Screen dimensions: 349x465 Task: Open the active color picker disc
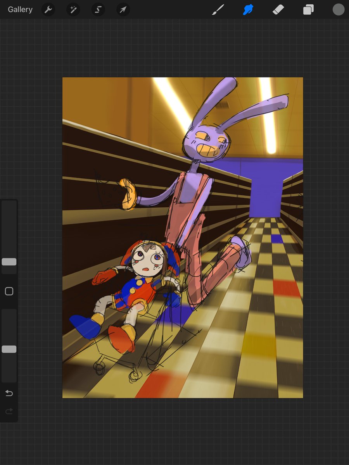coord(338,9)
